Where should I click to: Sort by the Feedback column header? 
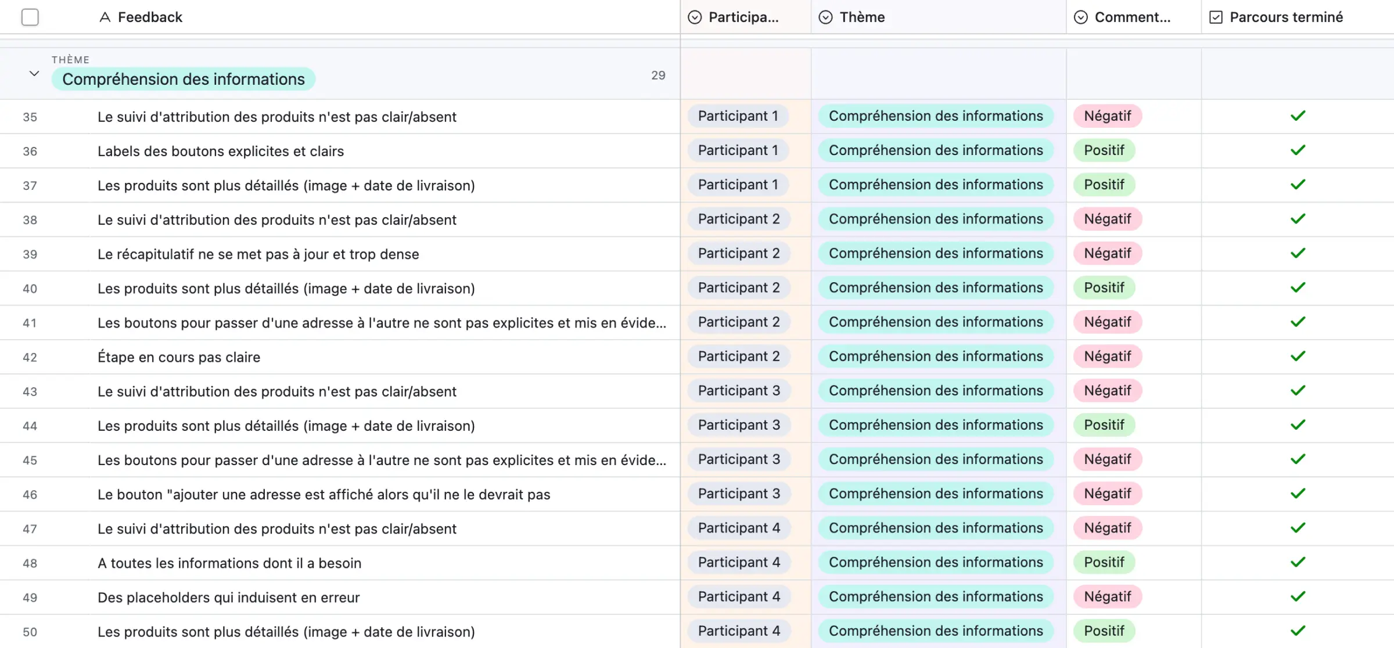pyautogui.click(x=150, y=17)
